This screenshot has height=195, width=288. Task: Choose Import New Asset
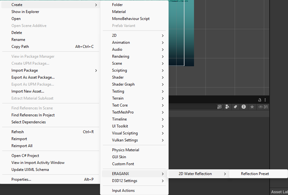[50, 91]
